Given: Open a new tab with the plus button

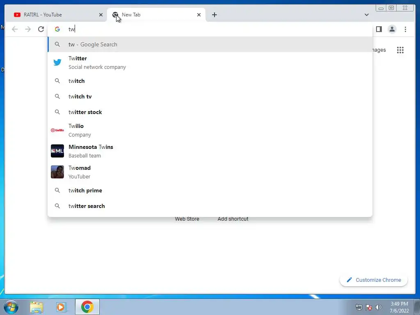Looking at the screenshot, I should [214, 15].
